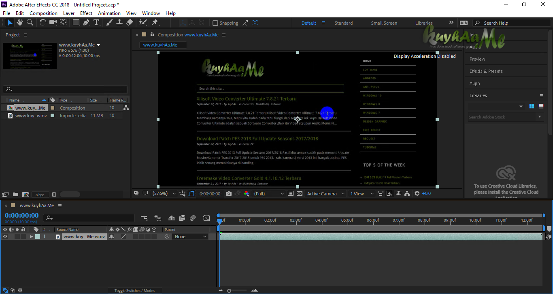553x294 pixels.
Task: Select the Pan Behind anchor point tool
Action: [63, 23]
